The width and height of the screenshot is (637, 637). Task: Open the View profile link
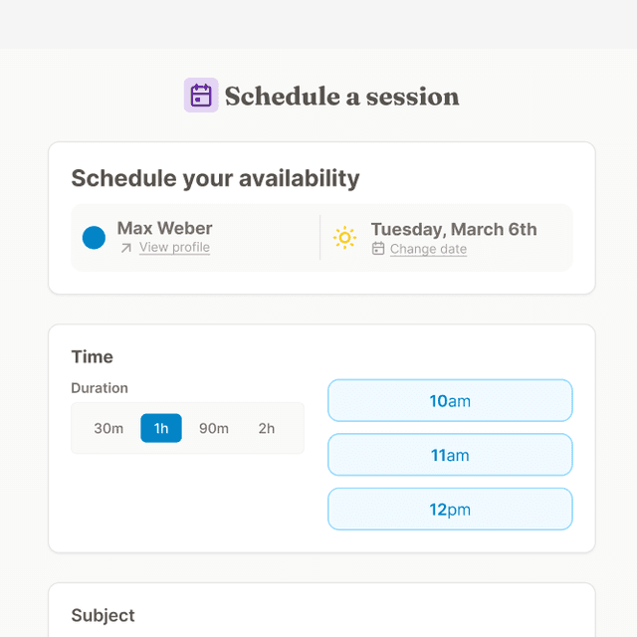click(x=174, y=248)
